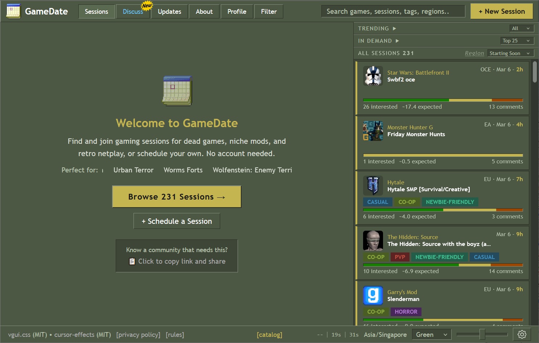Click the GameDate calendar logo icon
This screenshot has width=539, height=343.
(13, 11)
